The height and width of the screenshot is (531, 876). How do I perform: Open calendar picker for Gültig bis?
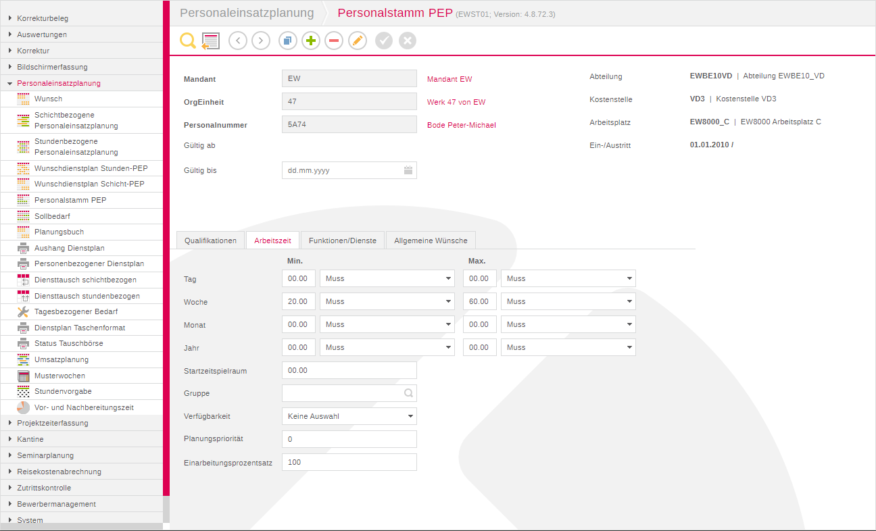click(408, 170)
